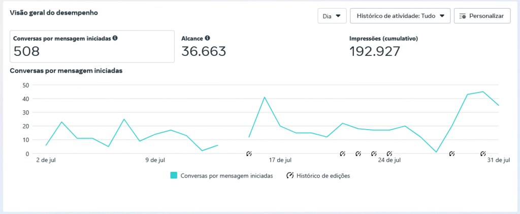The width and height of the screenshot is (520, 214).
Task: Select the edit history marker on 21 de jul
Action: coord(342,154)
